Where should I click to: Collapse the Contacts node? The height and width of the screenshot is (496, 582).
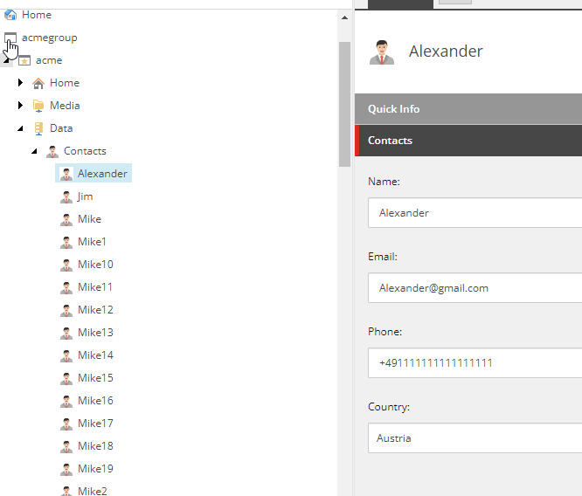pos(34,151)
